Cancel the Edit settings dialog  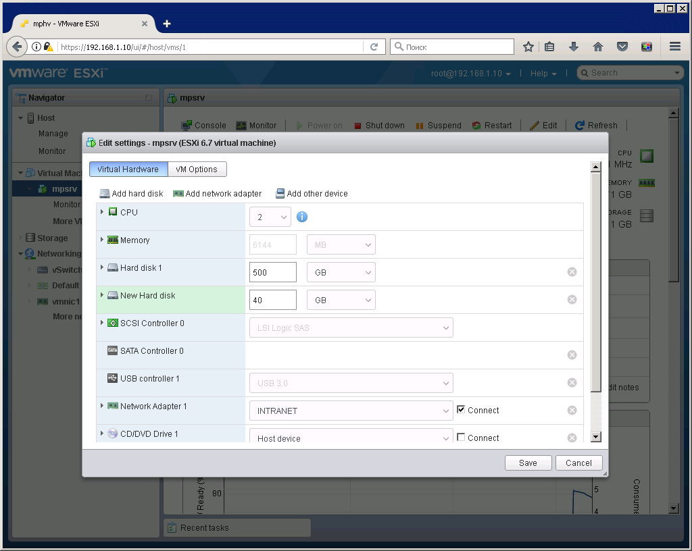coord(578,463)
